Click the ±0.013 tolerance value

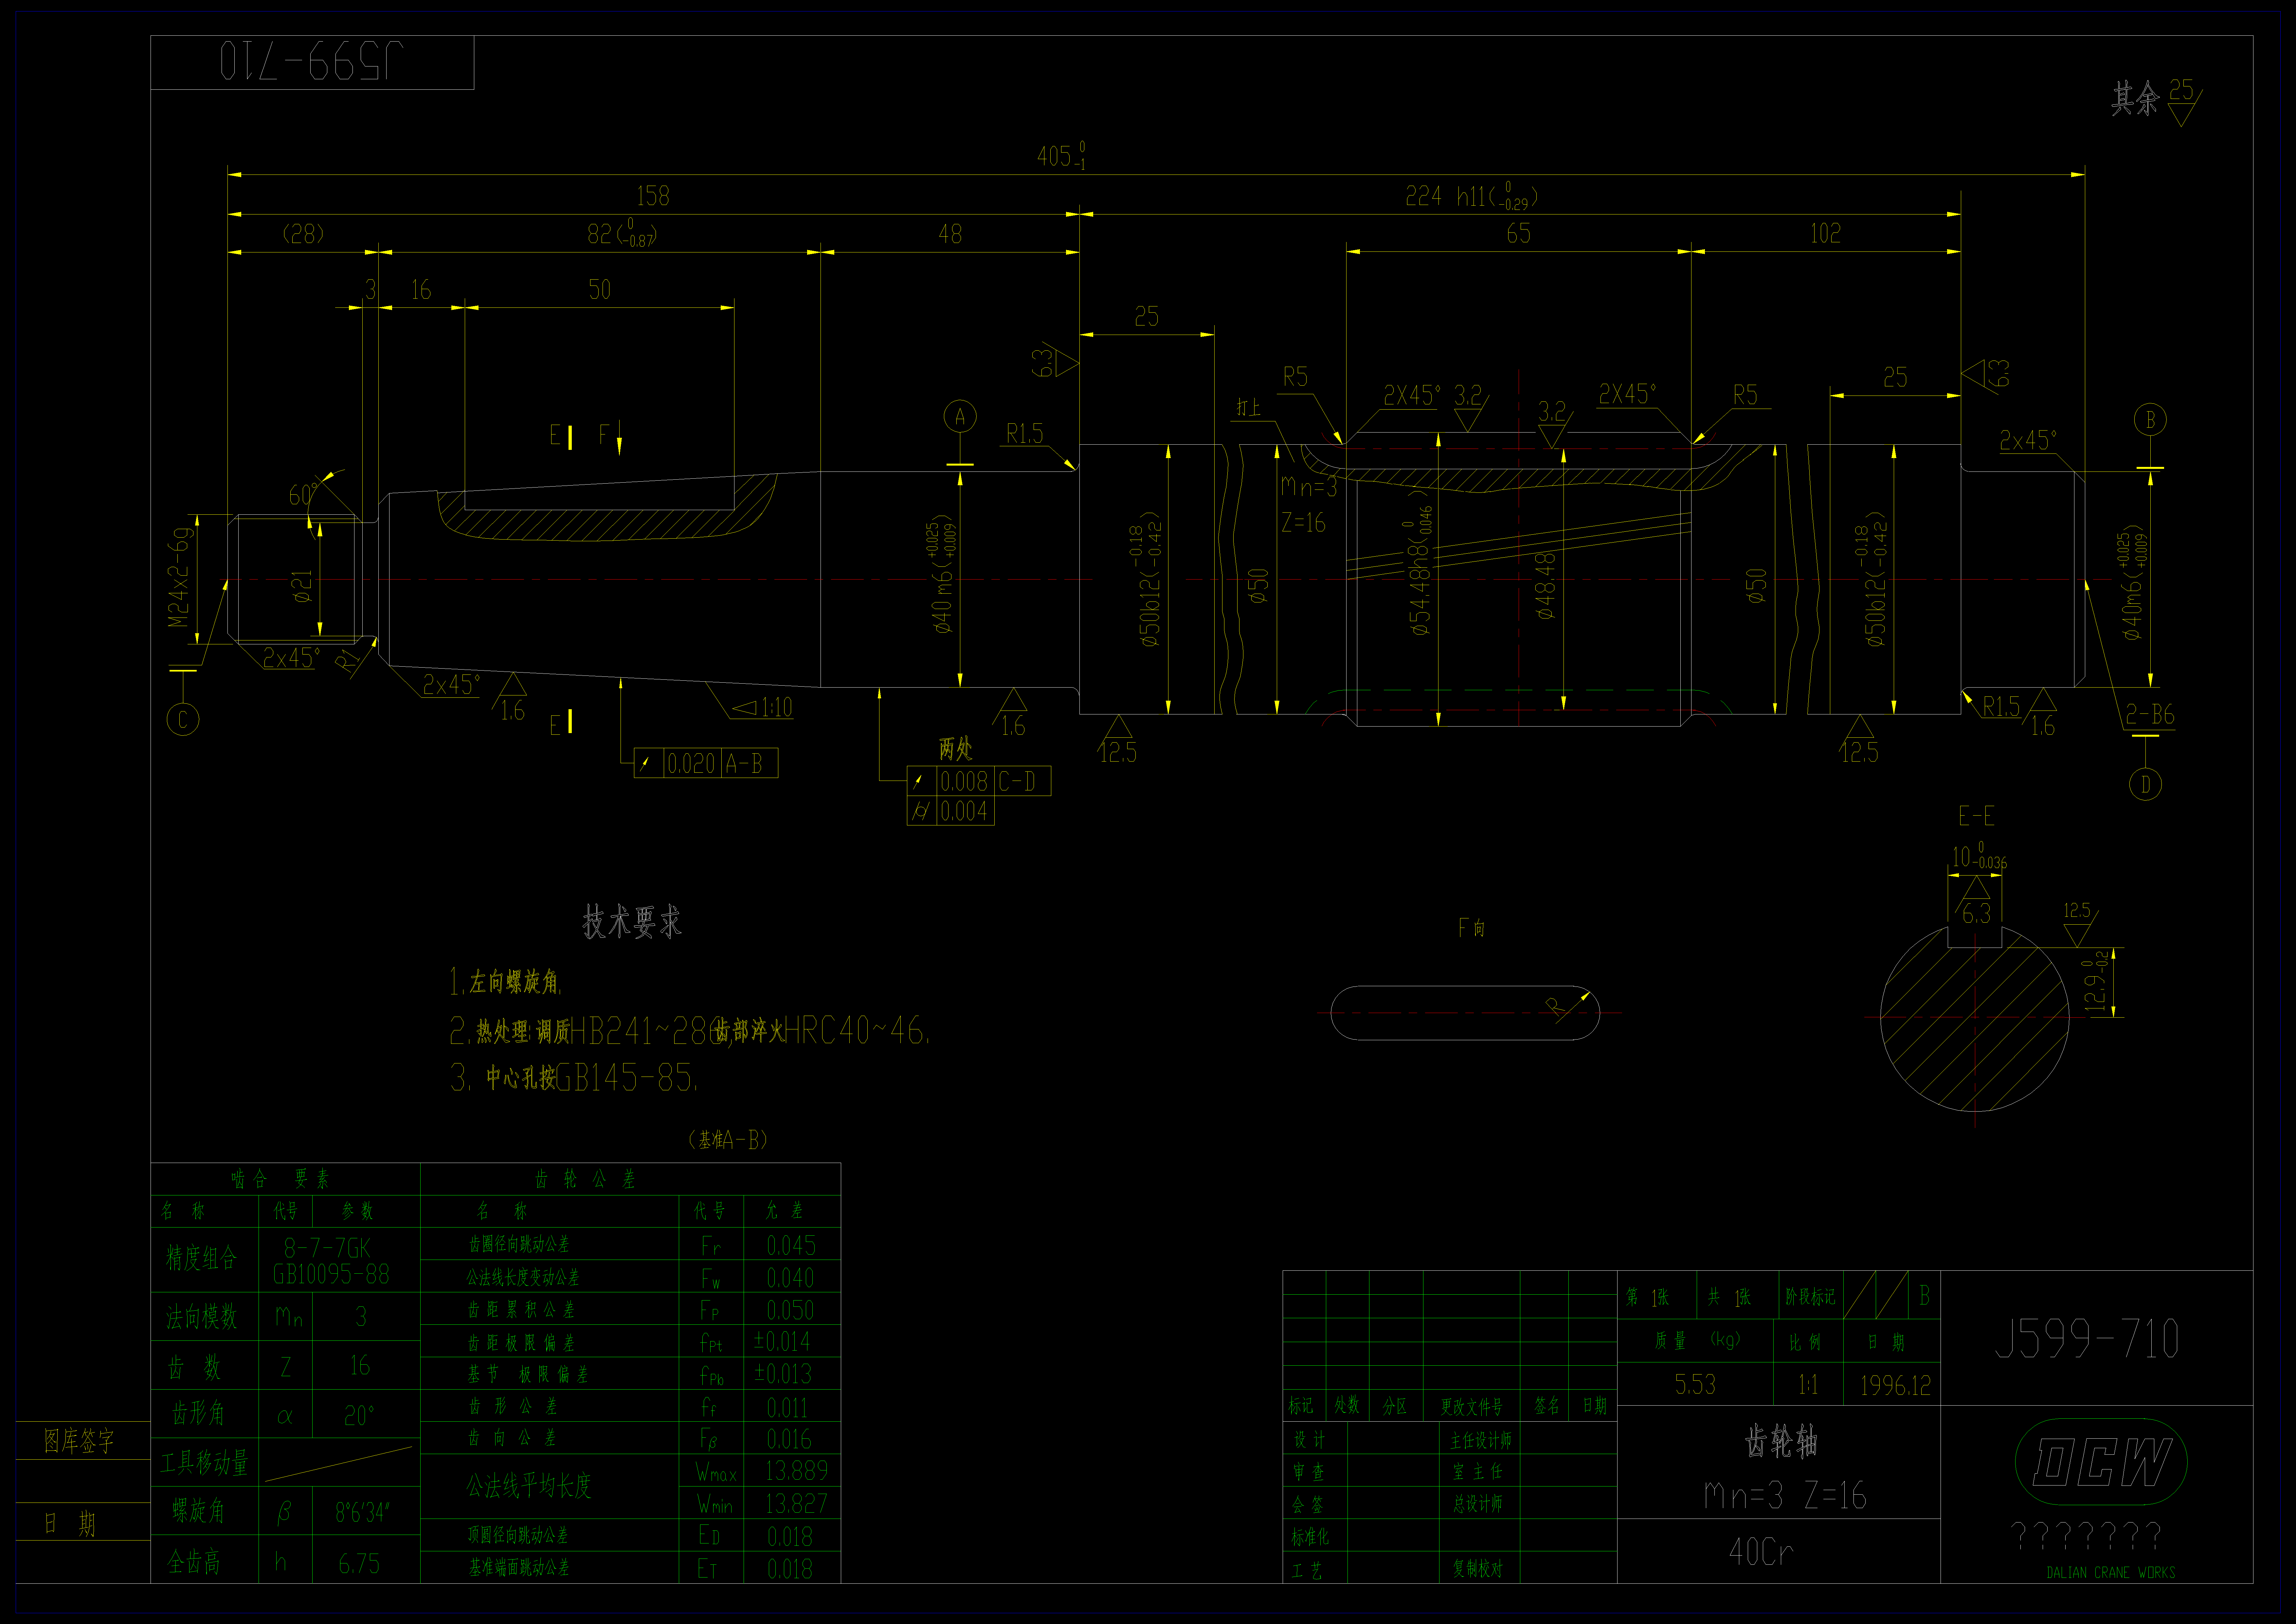tap(783, 1374)
